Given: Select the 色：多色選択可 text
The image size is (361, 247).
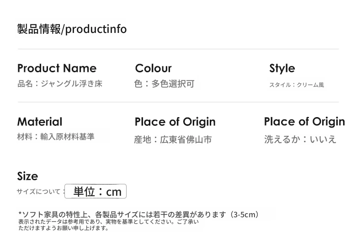Looking at the screenshot, I should [165, 84].
